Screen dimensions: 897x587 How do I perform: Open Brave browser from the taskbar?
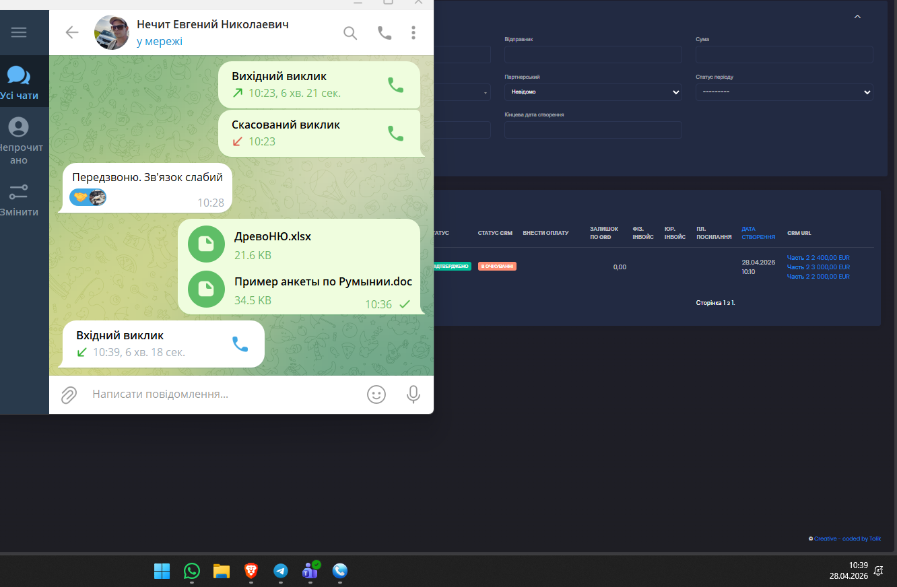tap(251, 571)
